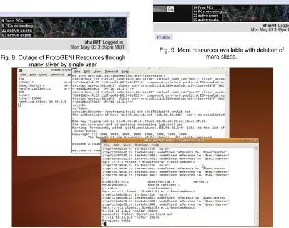Open Terminal menu in the leftmost terminal window
The width and height of the screenshot is (289, 228).
tap(57, 75)
